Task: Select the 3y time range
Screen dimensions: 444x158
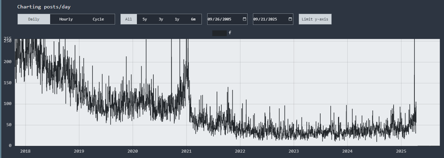Action: click(x=161, y=19)
